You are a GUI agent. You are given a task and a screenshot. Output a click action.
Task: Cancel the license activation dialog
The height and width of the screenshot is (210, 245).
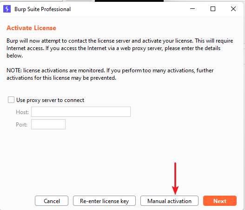[x=52, y=201]
